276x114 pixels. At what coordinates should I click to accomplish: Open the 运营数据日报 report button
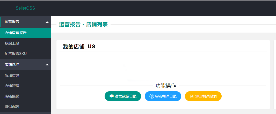tap(123, 96)
